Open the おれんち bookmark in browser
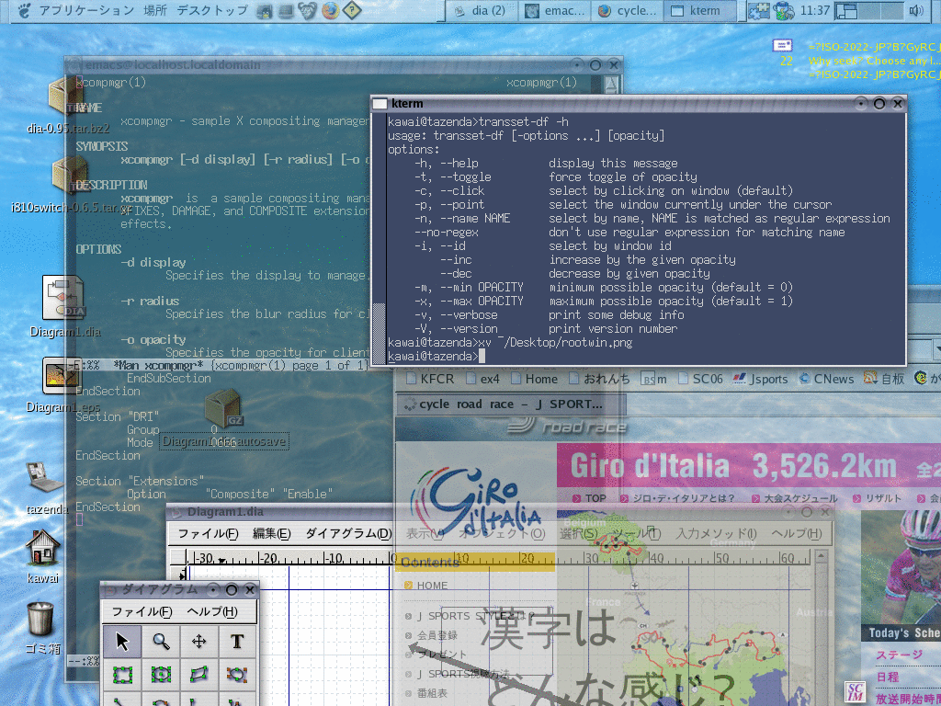The image size is (941, 706). 599,379
